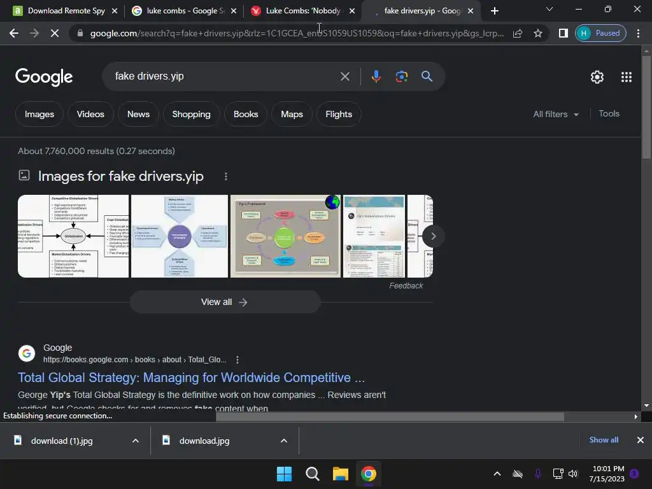The width and height of the screenshot is (652, 489).
Task: Click the magnifier search button
Action: pos(427,76)
